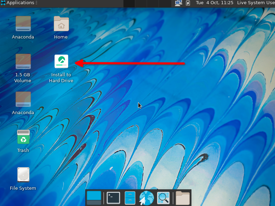
Task: Toggle Show Desktop in the dock
Action: tap(94, 198)
